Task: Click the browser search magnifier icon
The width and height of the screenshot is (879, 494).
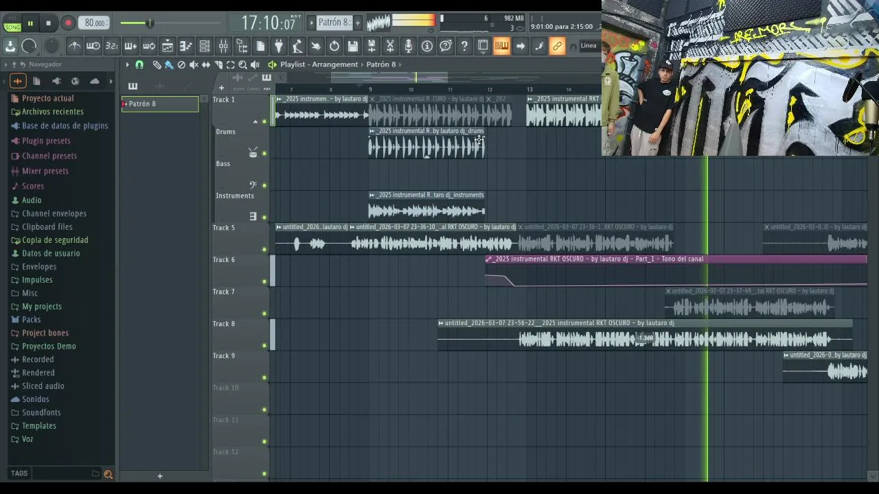Action: (x=108, y=474)
